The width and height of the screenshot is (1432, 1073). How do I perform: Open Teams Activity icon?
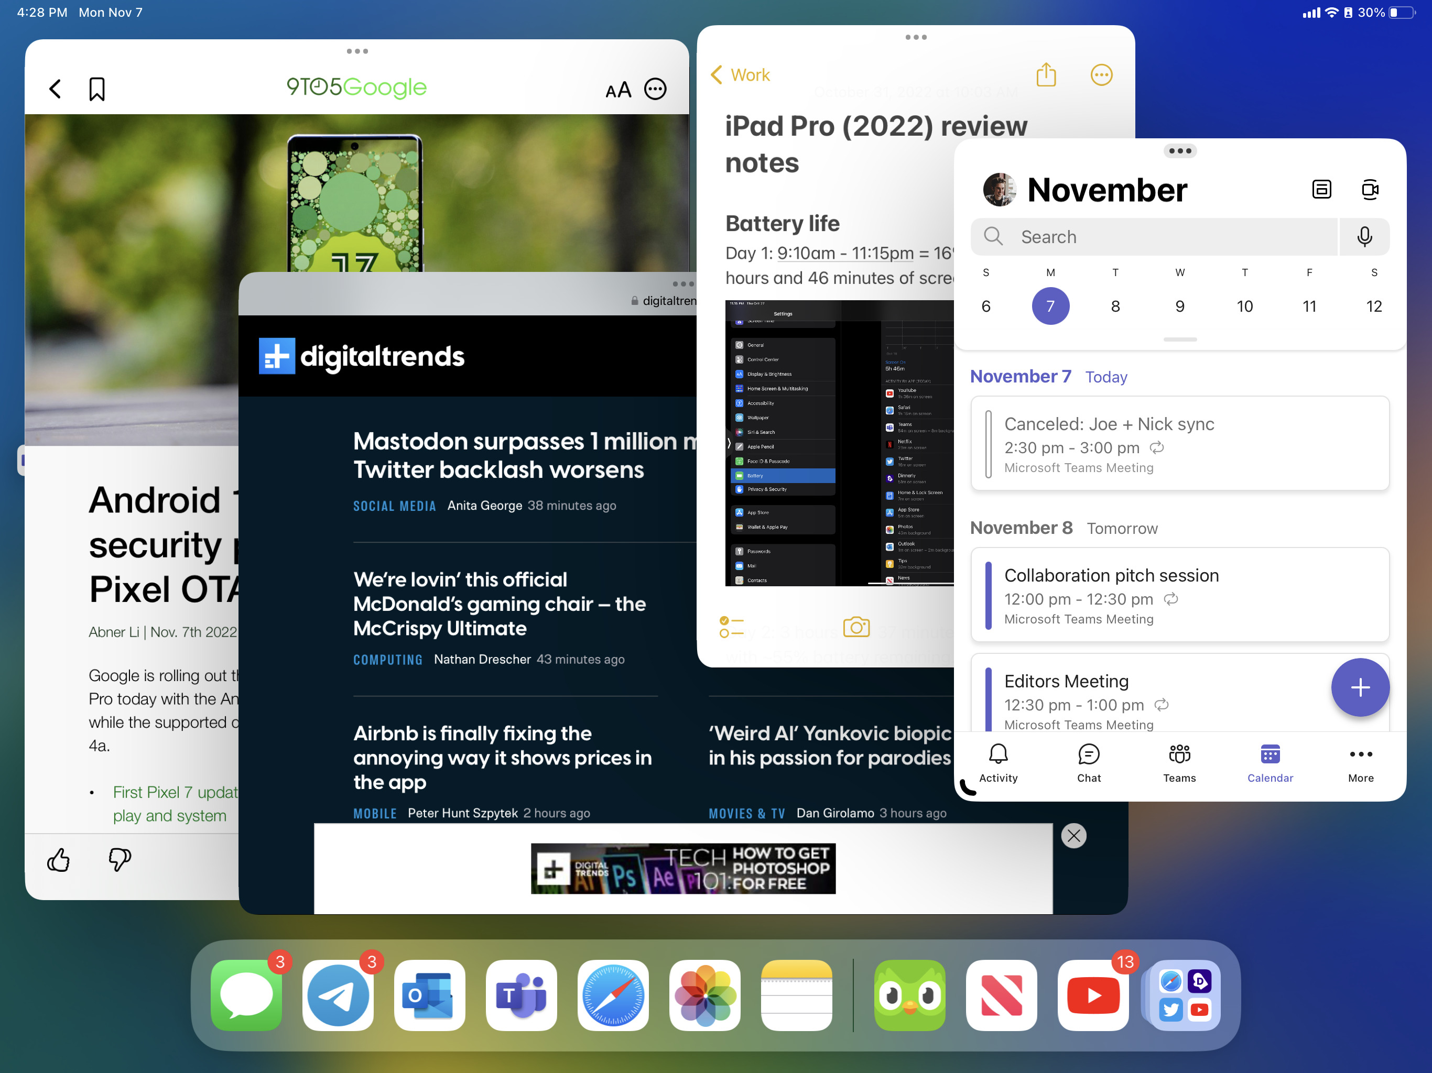coord(997,763)
